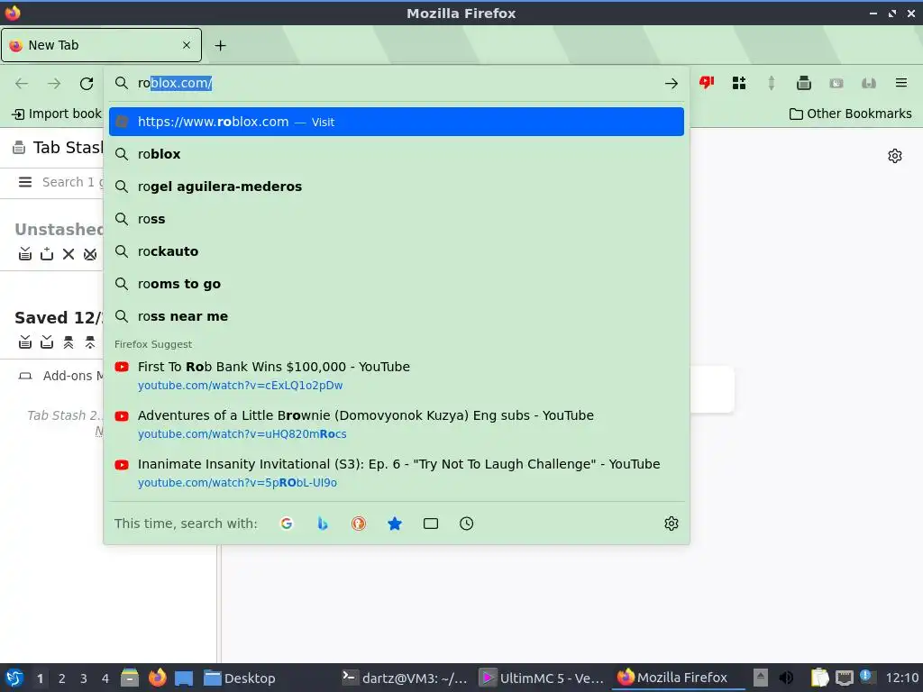Image resolution: width=923 pixels, height=692 pixels.
Task: Search in History clock icon
Action: click(x=466, y=524)
